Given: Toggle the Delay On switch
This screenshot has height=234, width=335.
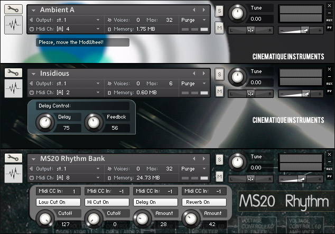Looking at the screenshot, I should tap(155, 202).
